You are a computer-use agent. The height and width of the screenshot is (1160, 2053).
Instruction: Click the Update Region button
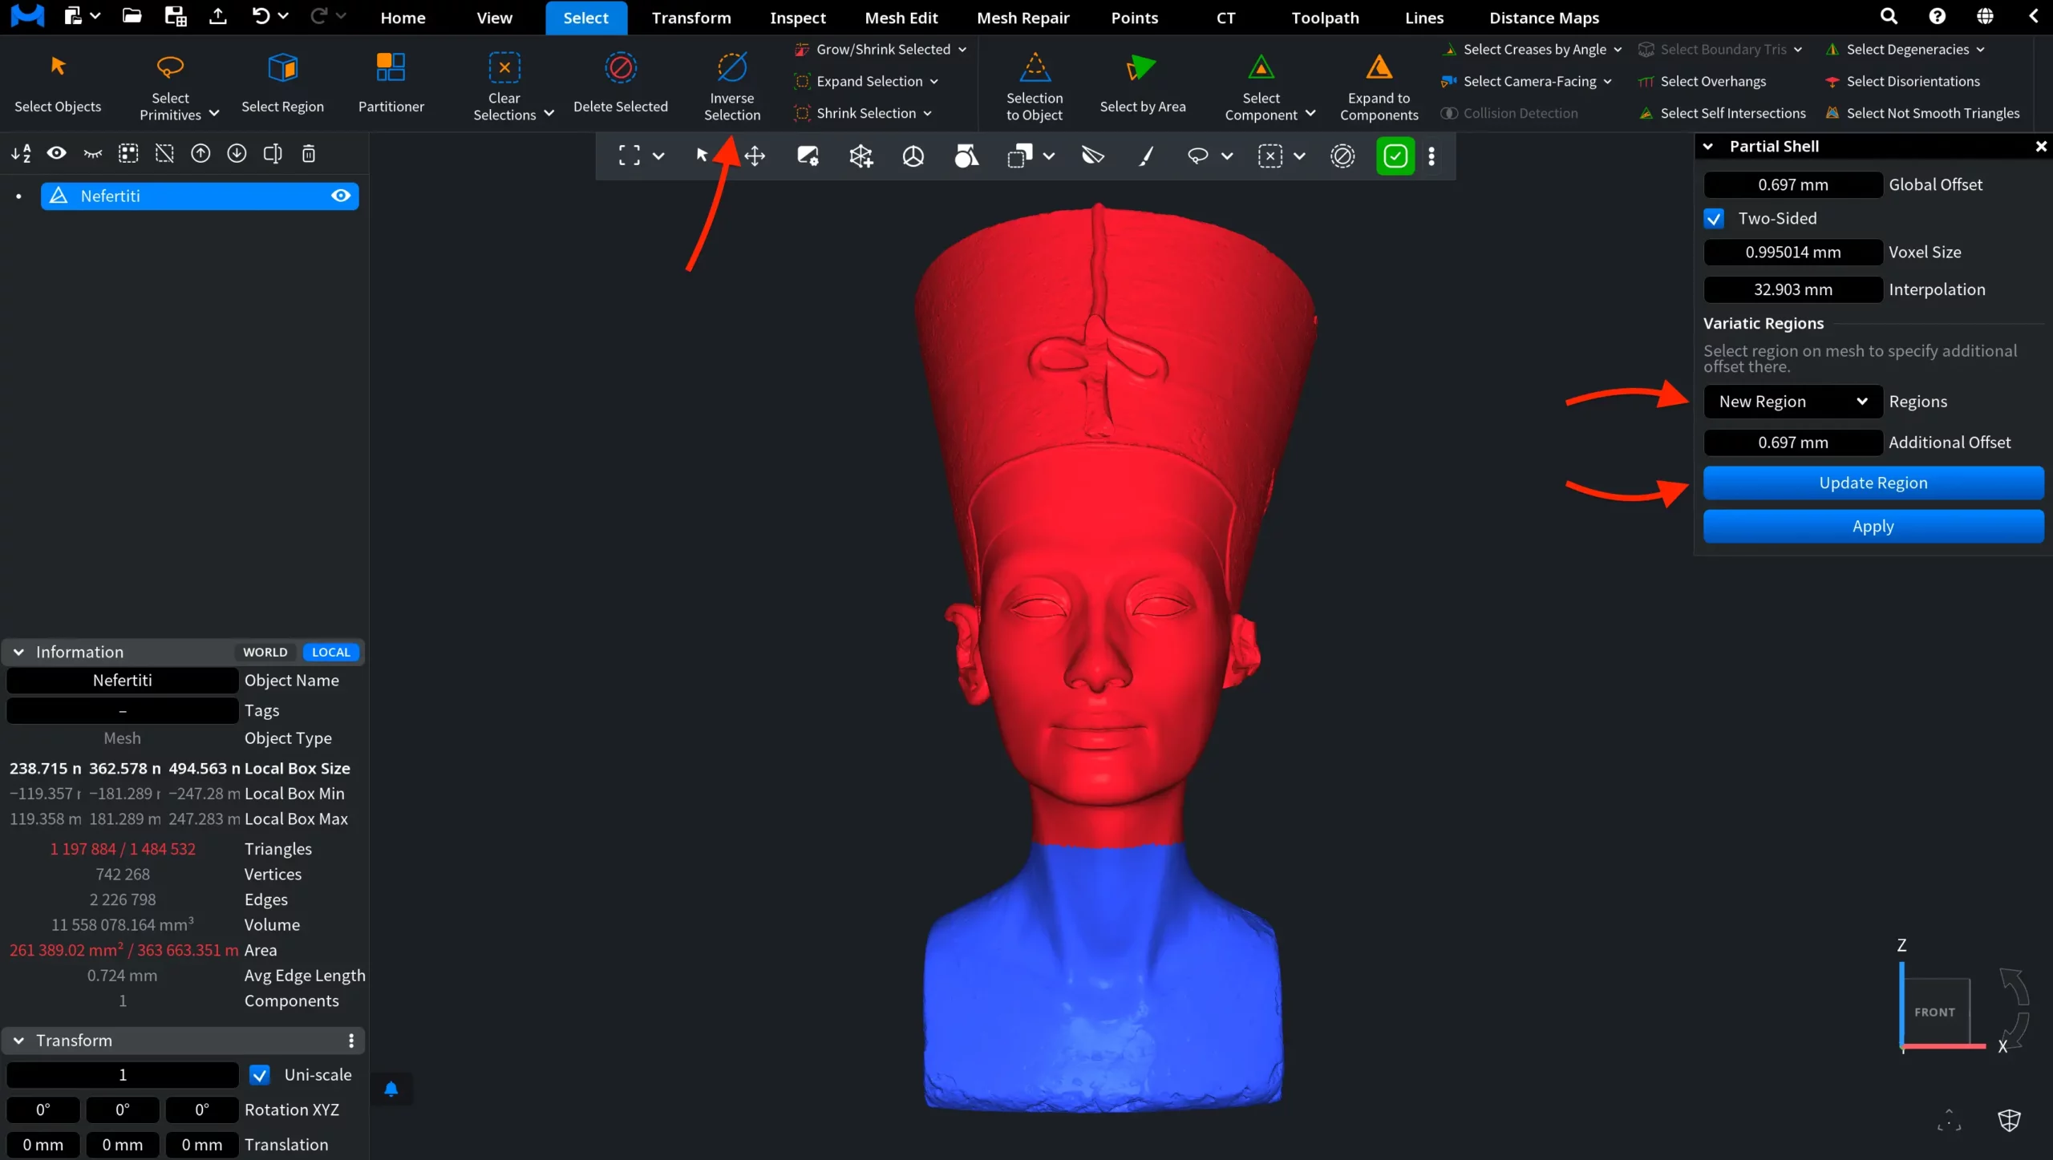1873,483
